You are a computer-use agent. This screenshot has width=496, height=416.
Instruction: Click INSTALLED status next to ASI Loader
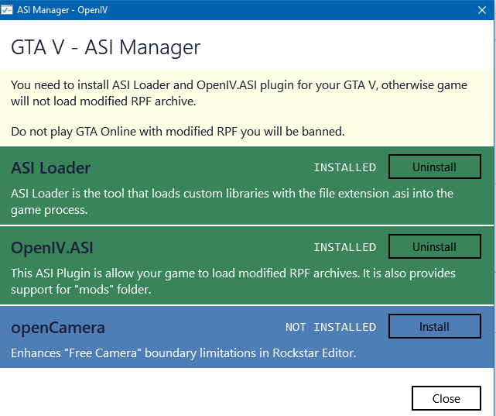pos(344,168)
